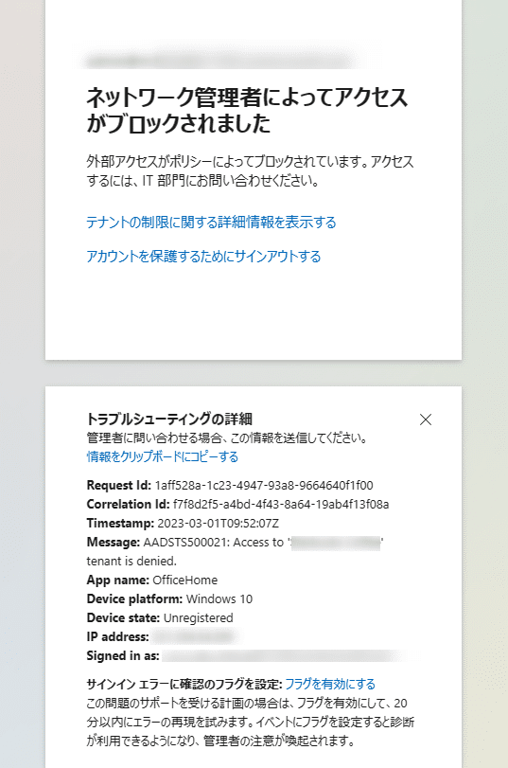Click the サインイン エラーに確認のフラグを設定 label
The width and height of the screenshot is (508, 768).
184,684
